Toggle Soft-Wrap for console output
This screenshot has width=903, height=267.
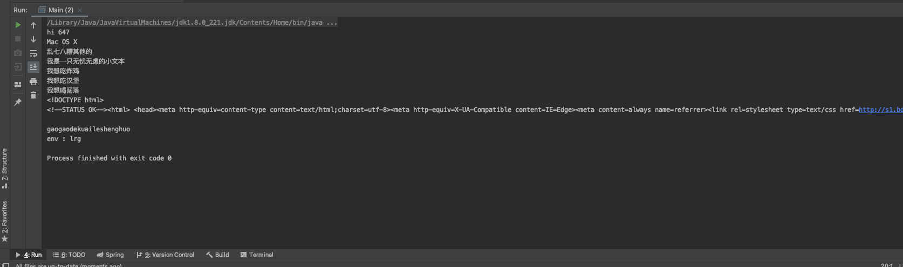pyautogui.click(x=33, y=53)
